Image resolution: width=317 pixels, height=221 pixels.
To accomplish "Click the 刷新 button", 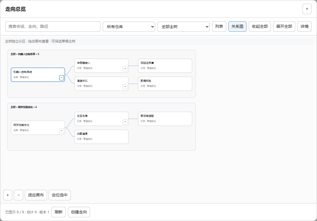I will [58, 212].
